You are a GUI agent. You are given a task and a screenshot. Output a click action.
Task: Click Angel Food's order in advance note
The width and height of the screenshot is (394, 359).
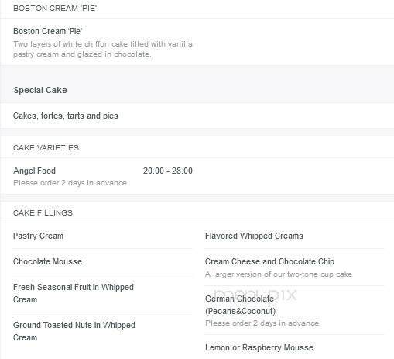[70, 183]
